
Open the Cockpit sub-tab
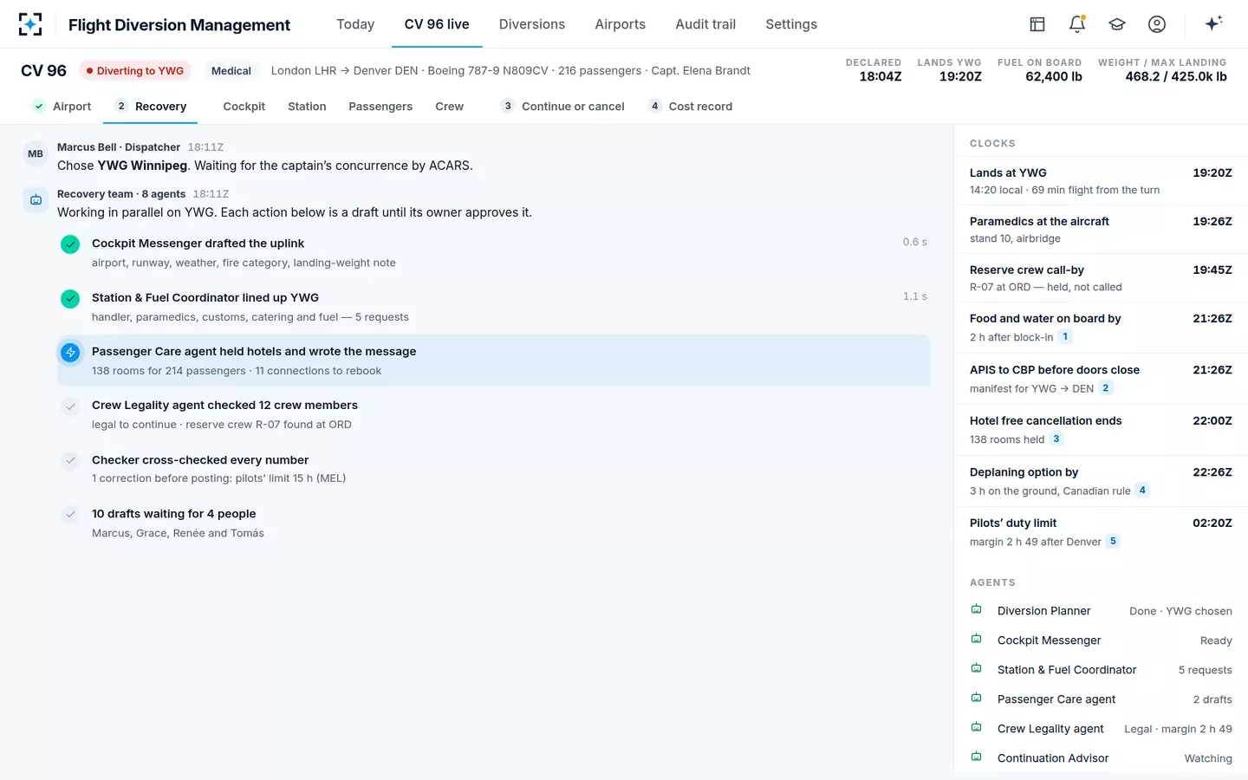[244, 107]
